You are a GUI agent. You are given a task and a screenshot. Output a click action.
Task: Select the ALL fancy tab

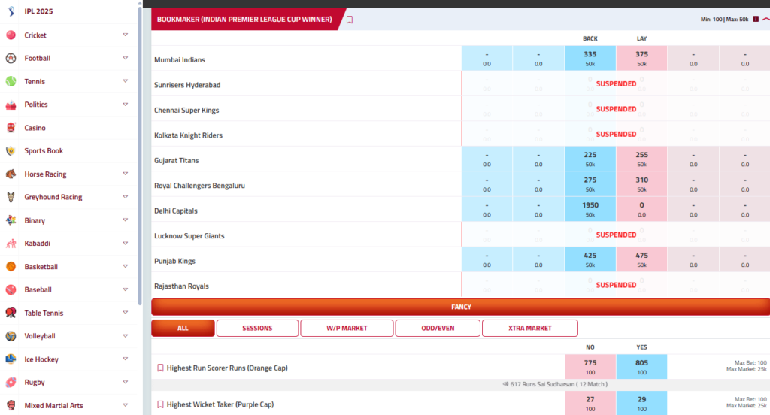click(x=183, y=328)
